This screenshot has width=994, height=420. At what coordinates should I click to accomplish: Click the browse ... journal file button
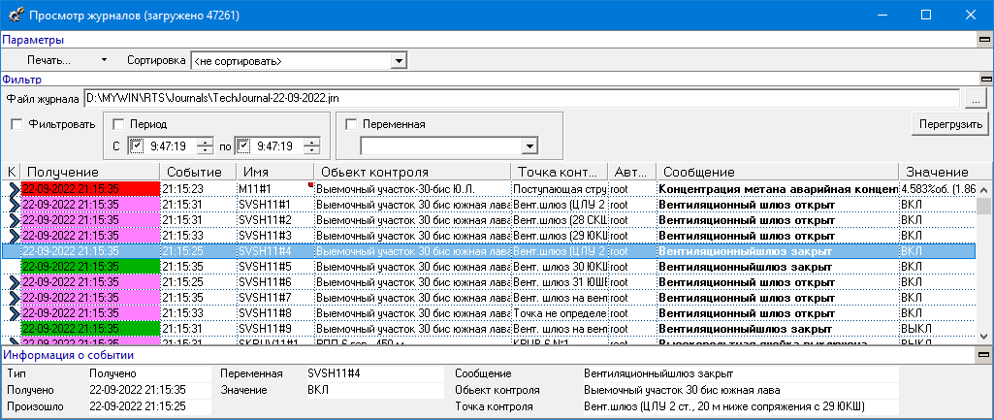tap(977, 100)
